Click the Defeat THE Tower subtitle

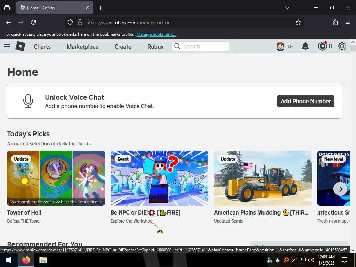tap(24, 221)
